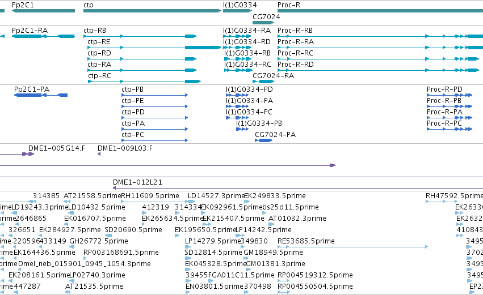Select EST GM18949.5prime label
This screenshot has height=295, width=483.
pos(273,253)
